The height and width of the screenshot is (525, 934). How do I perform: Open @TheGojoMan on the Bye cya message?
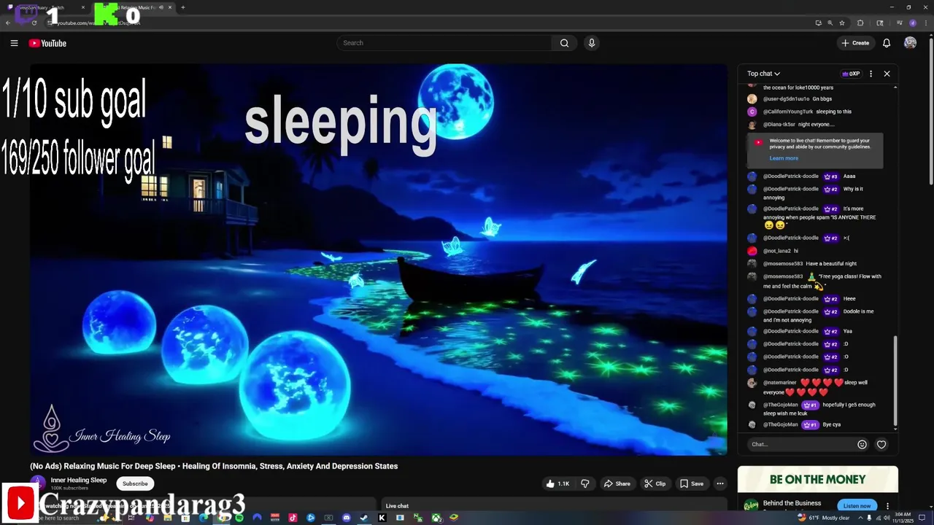(781, 424)
